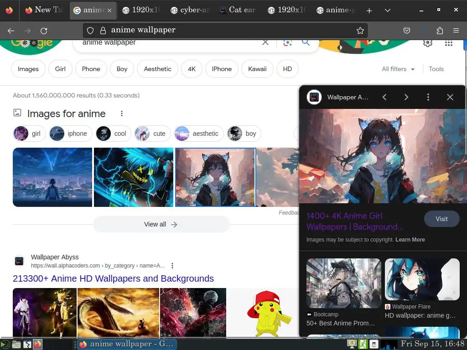Click the Firefox icon in the taskbar
Screen dimensions: 467x350
coord(37,345)
